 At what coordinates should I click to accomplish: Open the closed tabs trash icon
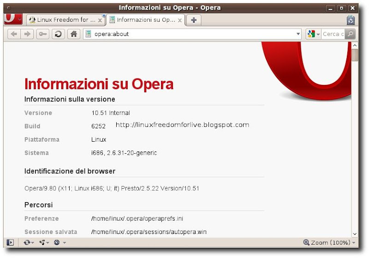[351, 20]
